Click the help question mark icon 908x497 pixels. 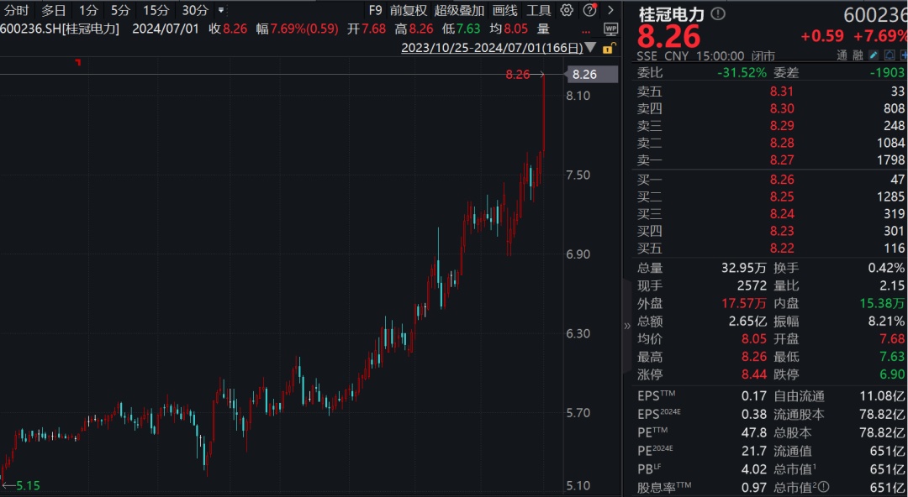[x=589, y=11]
